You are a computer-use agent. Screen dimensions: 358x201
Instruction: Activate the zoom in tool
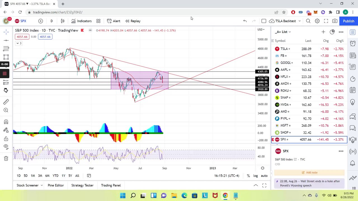click(x=6, y=110)
